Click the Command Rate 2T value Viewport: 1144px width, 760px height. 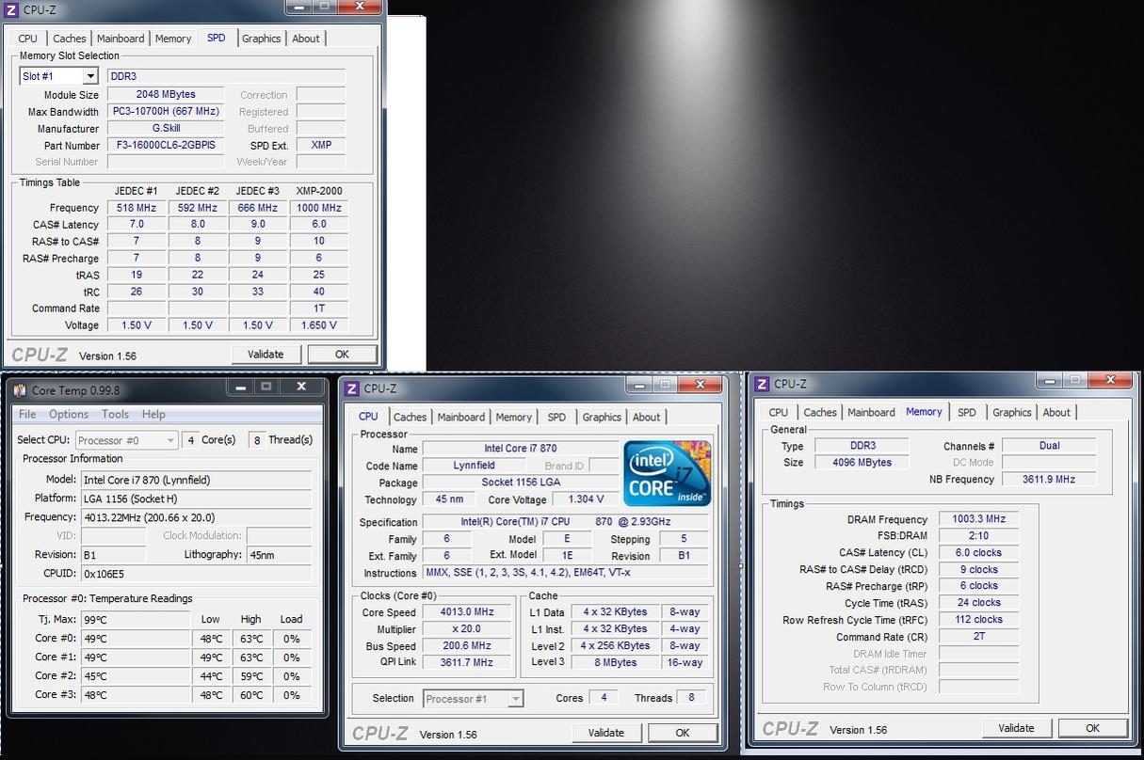[x=978, y=637]
